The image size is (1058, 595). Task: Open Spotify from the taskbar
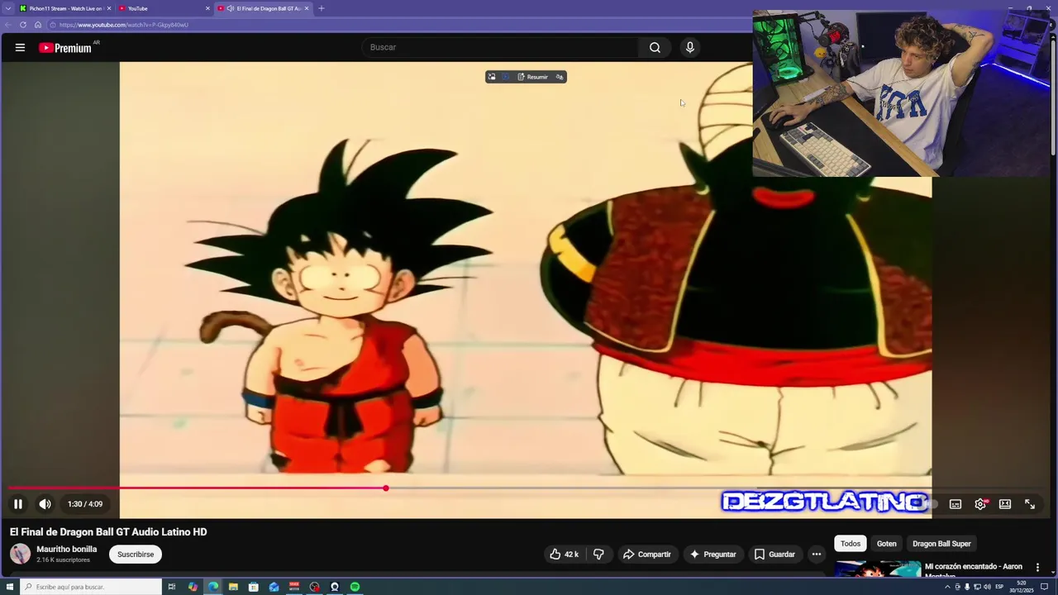355,587
